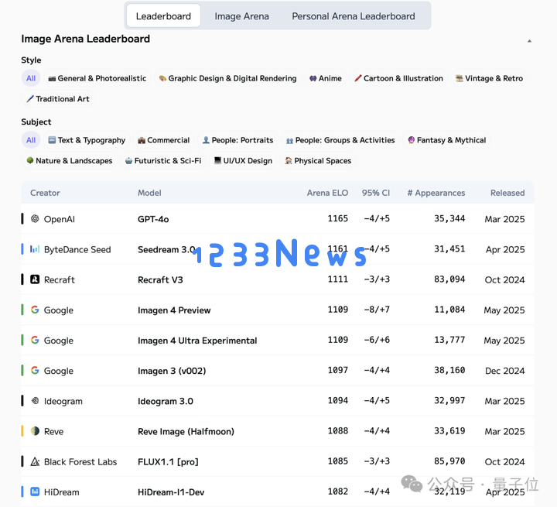Filter by Futuristic & Sci-Fi subject
This screenshot has width=557, height=507.
tap(163, 161)
